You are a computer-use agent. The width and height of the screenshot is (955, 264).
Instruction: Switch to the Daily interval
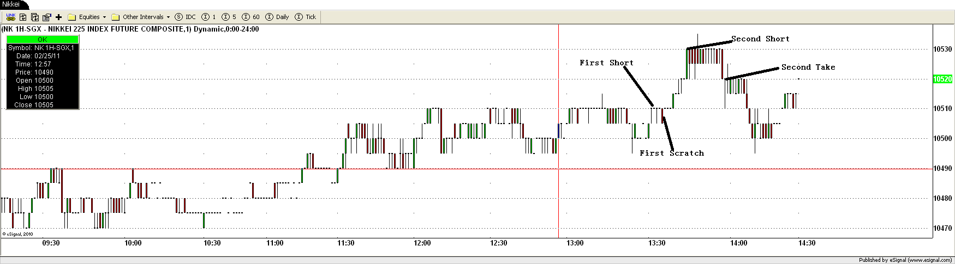pyautogui.click(x=277, y=17)
